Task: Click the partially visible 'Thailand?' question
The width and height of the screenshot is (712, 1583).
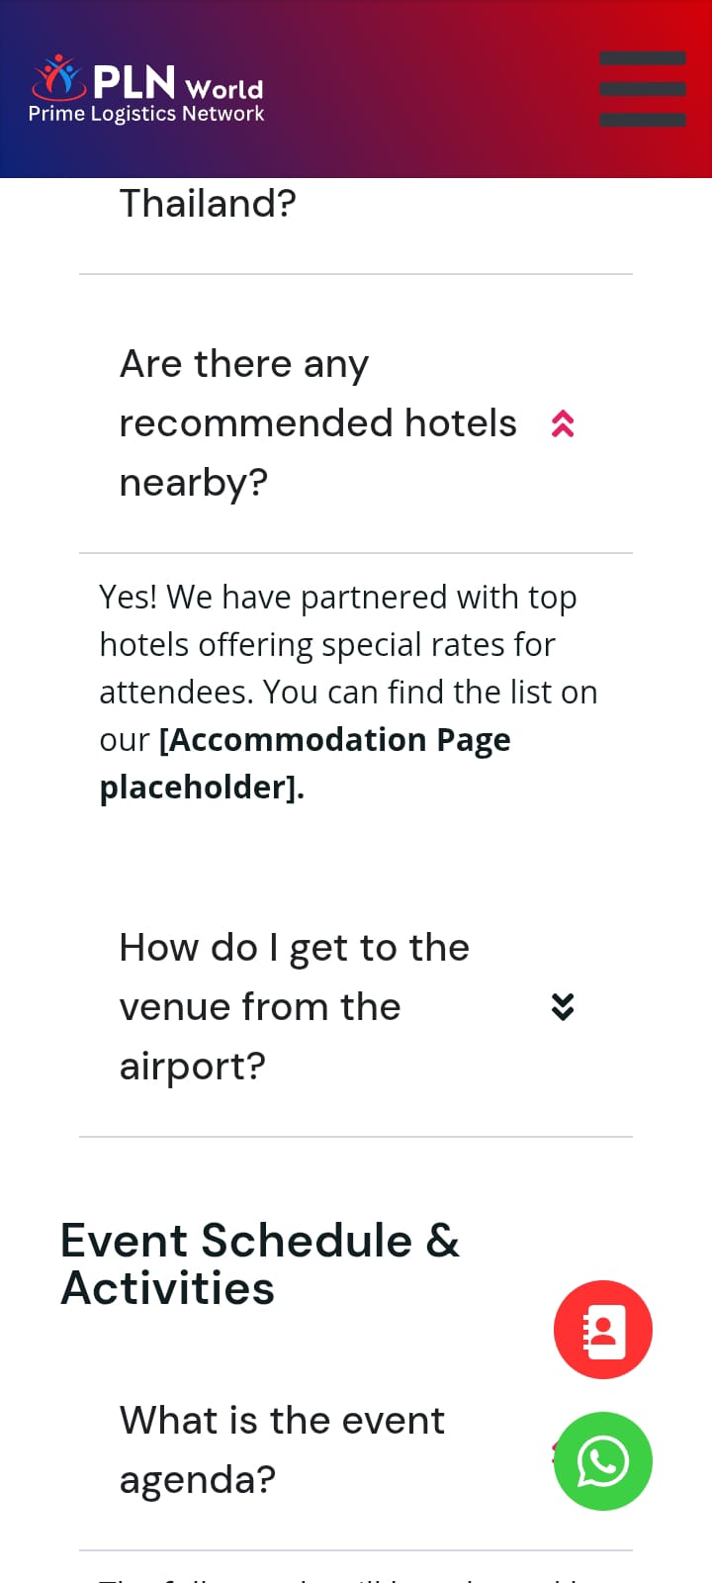Action: pyautogui.click(x=208, y=204)
